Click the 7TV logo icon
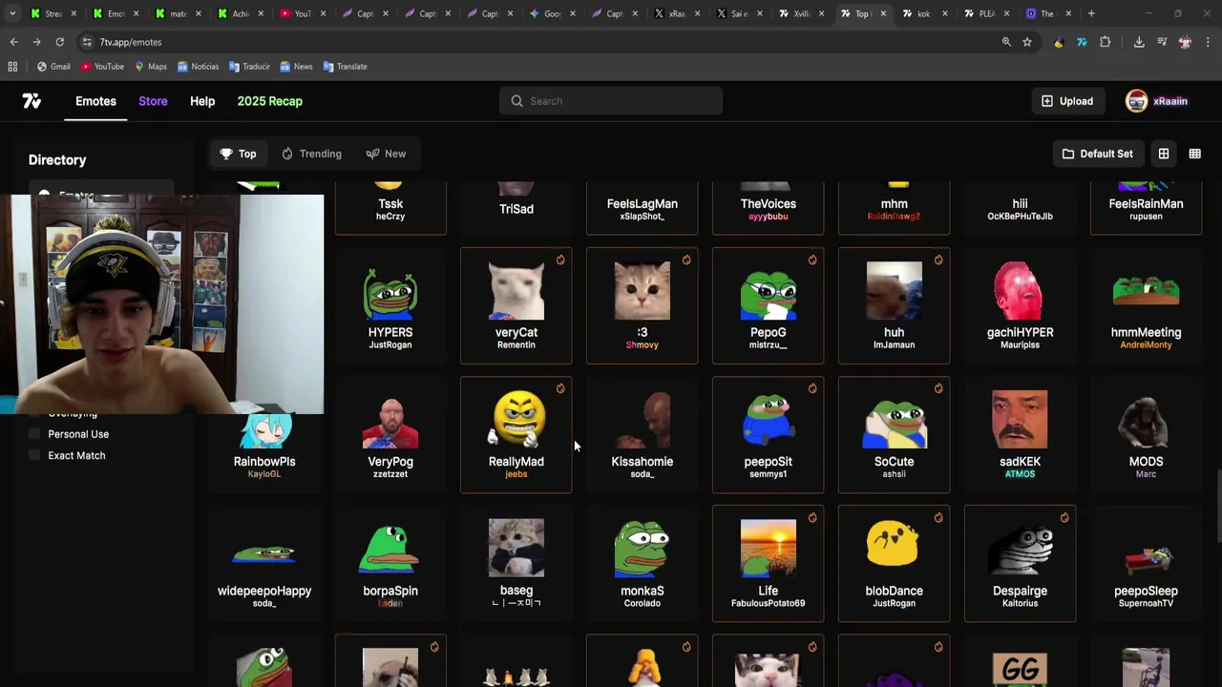The width and height of the screenshot is (1222, 687). tap(32, 101)
